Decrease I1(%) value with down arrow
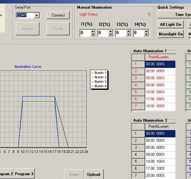The height and width of the screenshot is (179, 191). pos(93,35)
